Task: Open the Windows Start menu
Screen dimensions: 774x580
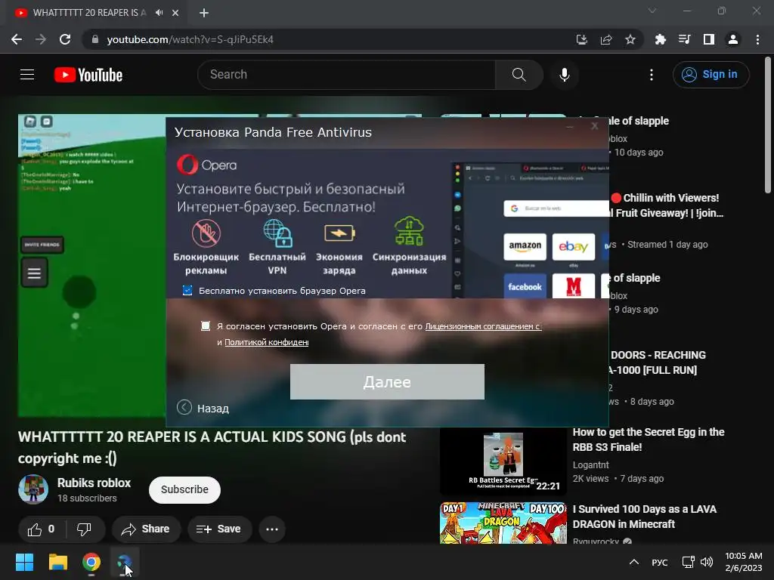Action: click(x=24, y=562)
